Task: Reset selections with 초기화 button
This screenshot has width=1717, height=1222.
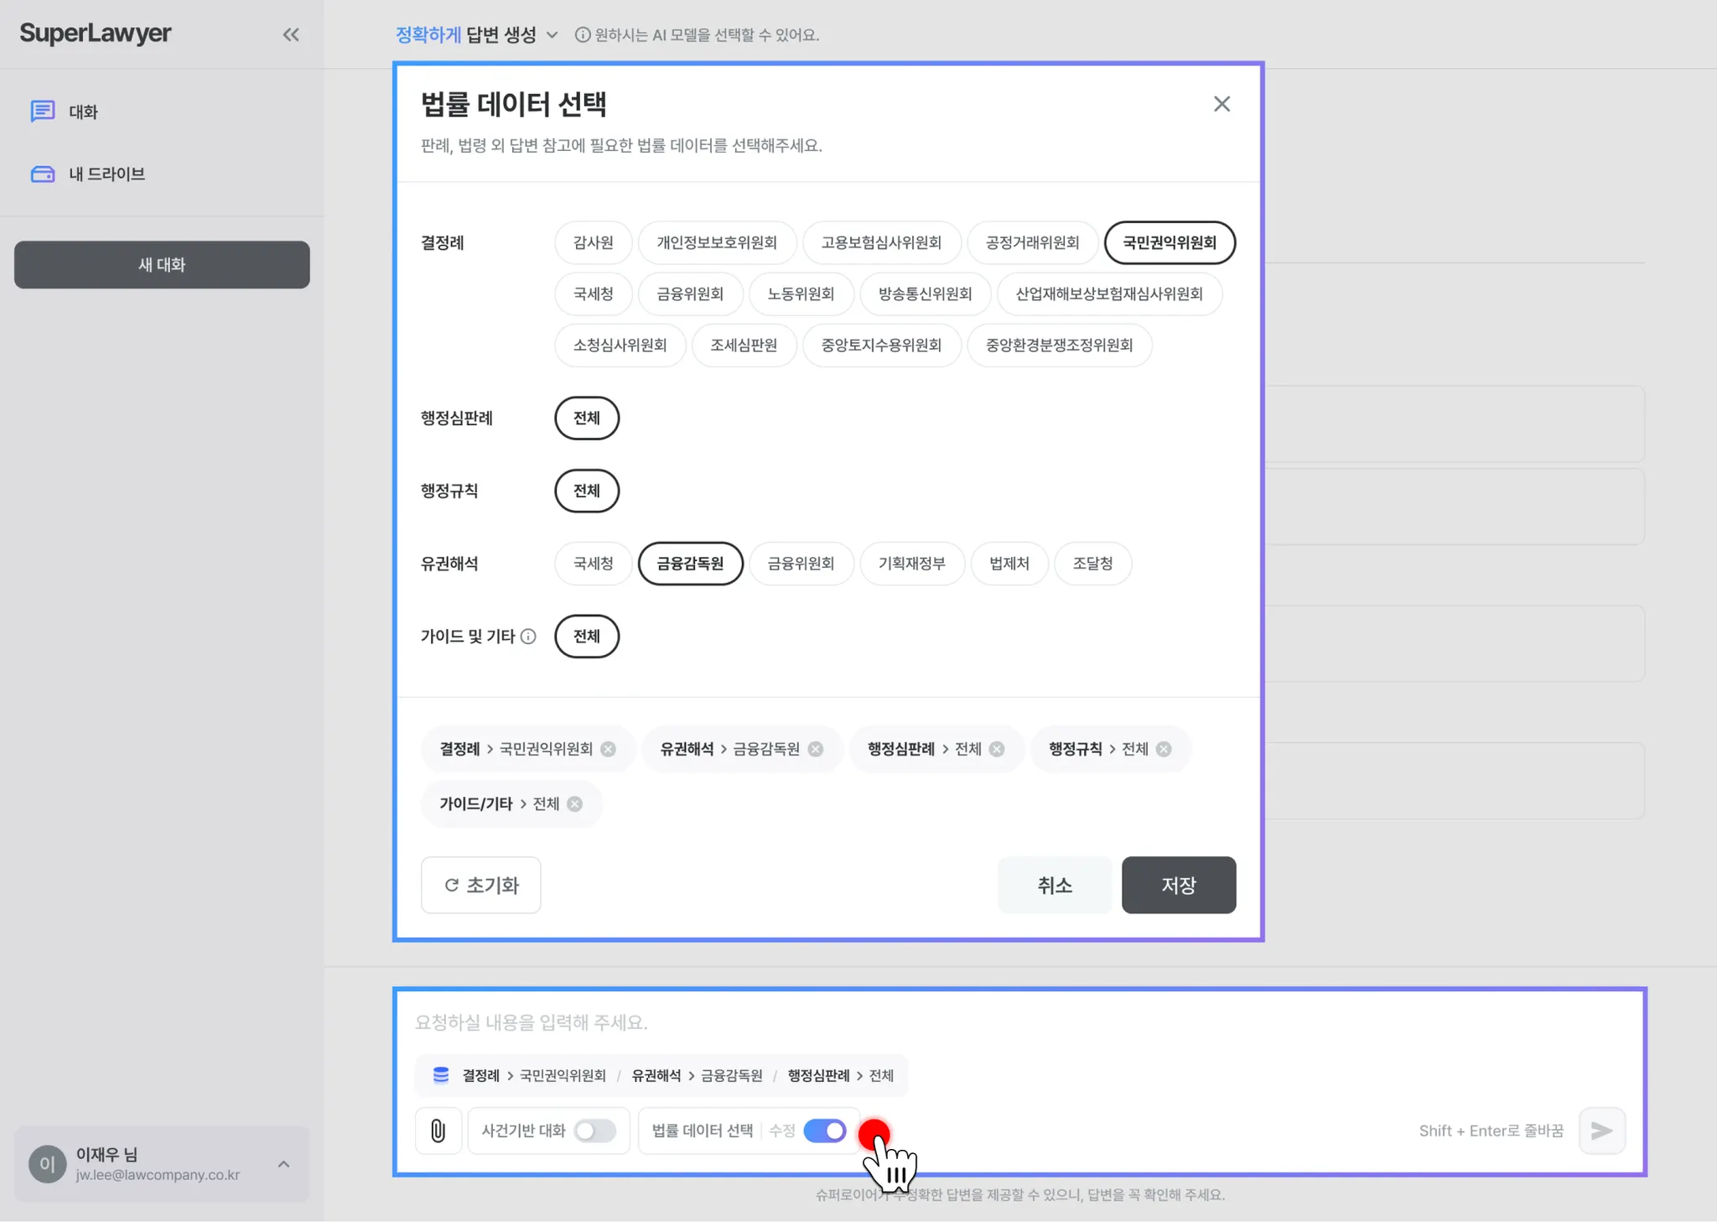Action: [480, 885]
